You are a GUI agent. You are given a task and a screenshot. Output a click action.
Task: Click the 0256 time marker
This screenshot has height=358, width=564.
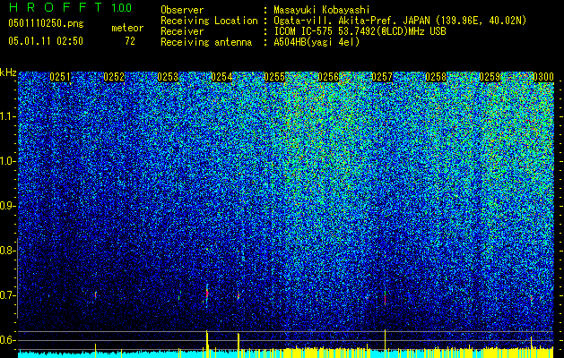[328, 77]
